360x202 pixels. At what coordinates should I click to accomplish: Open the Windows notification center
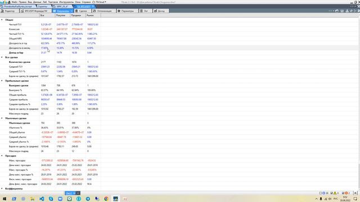[x=355, y=199]
